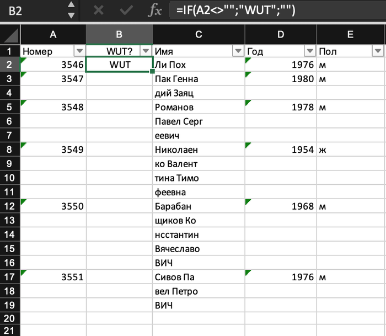This screenshot has width=386, height=336.
Task: Open the Insert Function fx button
Action: tap(156, 10)
